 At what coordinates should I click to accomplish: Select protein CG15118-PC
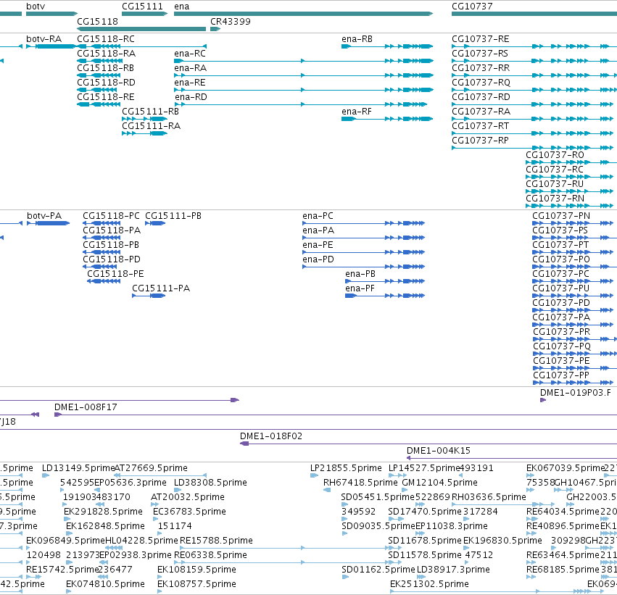111,216
